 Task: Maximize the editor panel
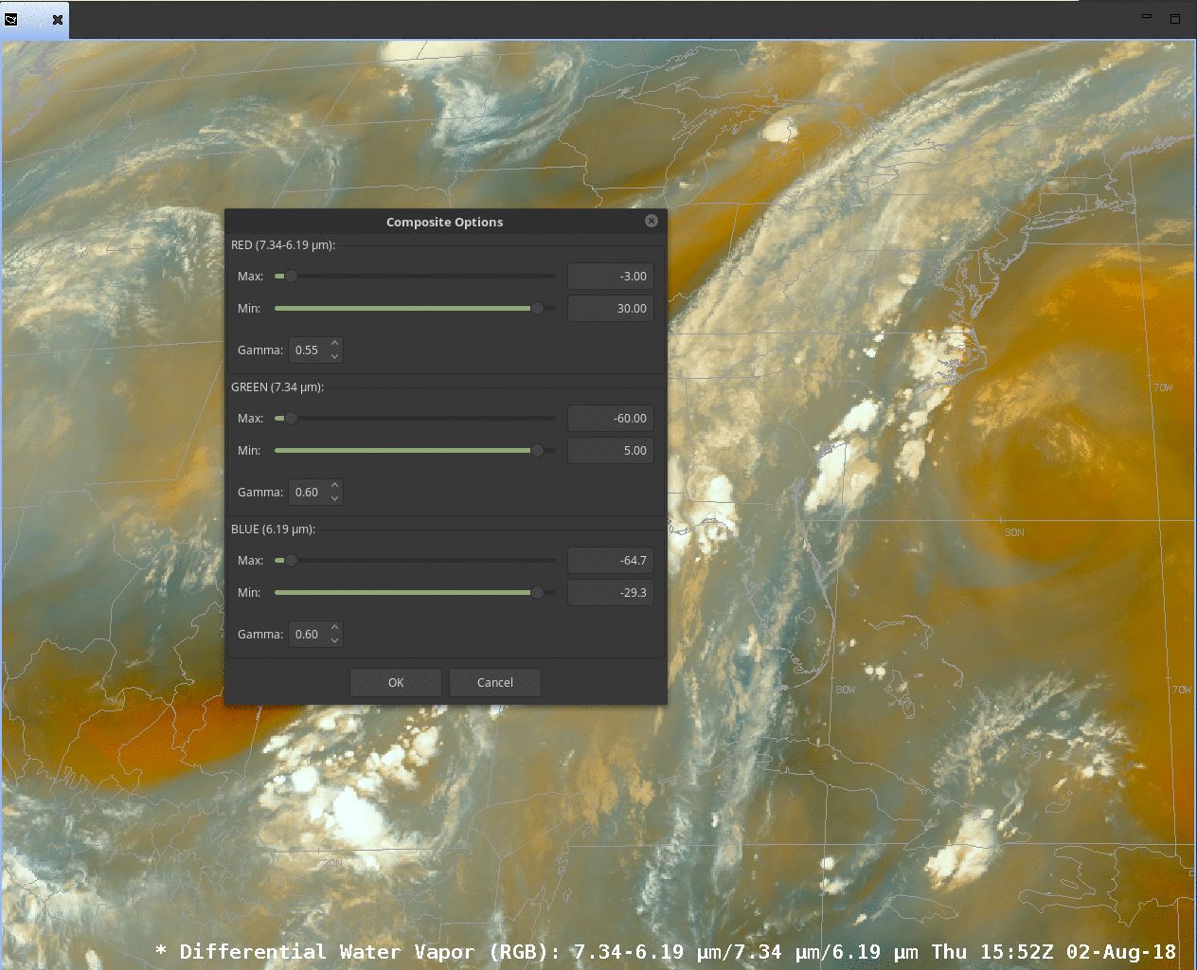click(x=1175, y=18)
